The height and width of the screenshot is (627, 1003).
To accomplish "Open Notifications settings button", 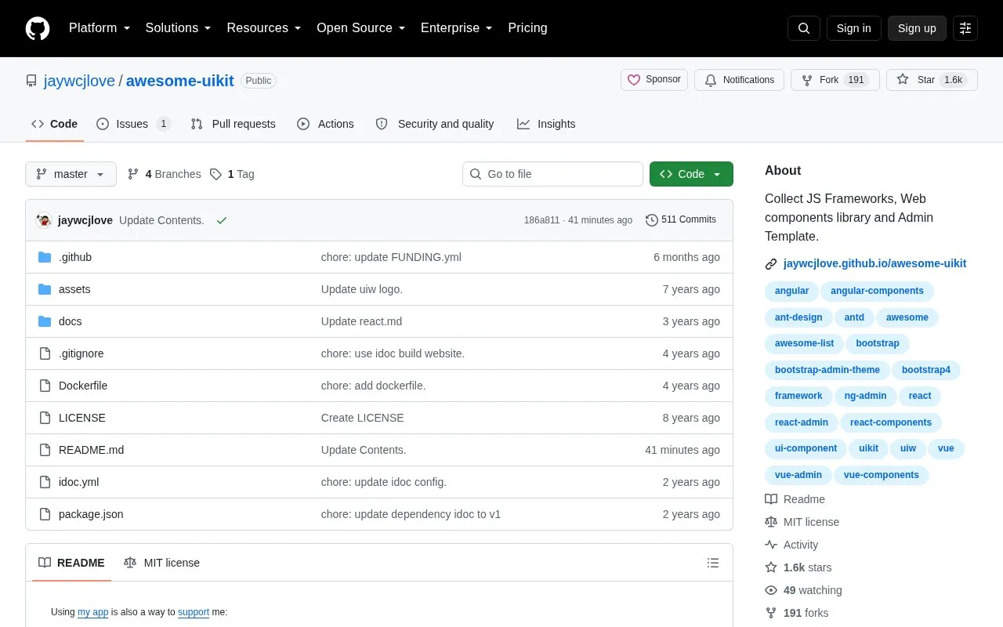I will point(739,80).
